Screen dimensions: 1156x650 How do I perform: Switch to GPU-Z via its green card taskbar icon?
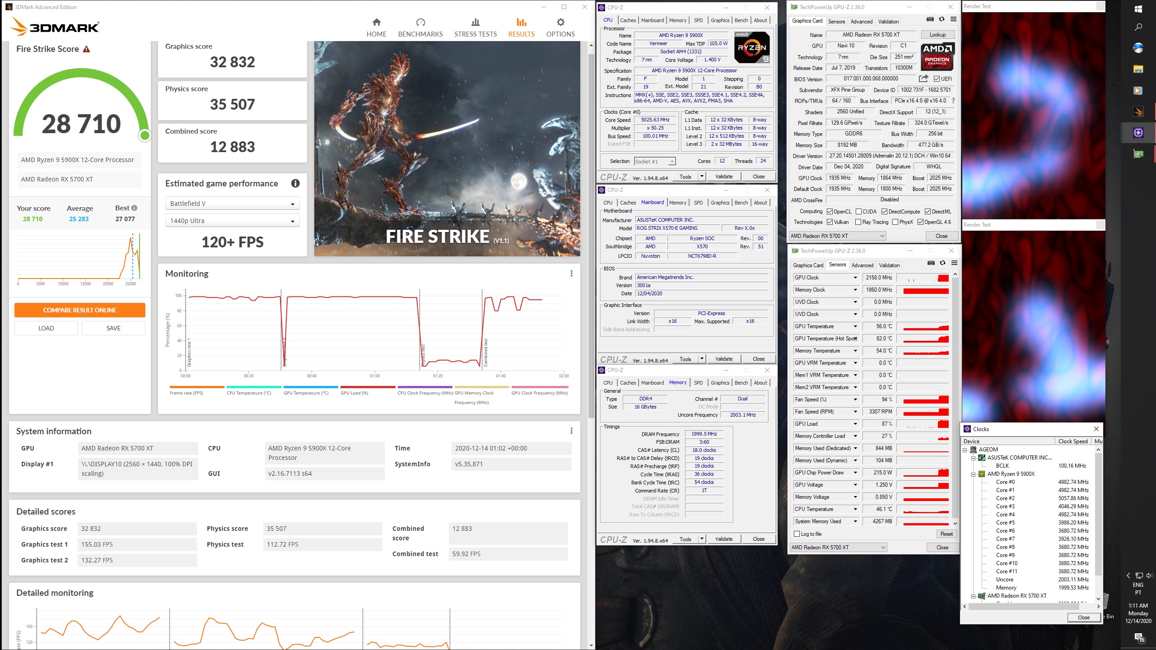[x=1138, y=154]
